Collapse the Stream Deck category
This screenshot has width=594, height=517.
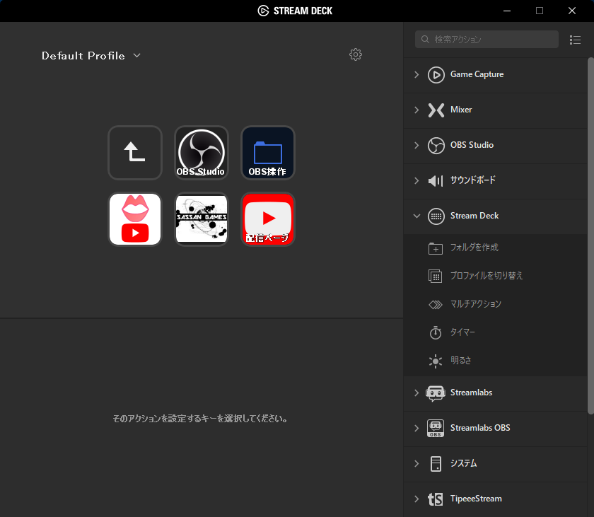416,216
